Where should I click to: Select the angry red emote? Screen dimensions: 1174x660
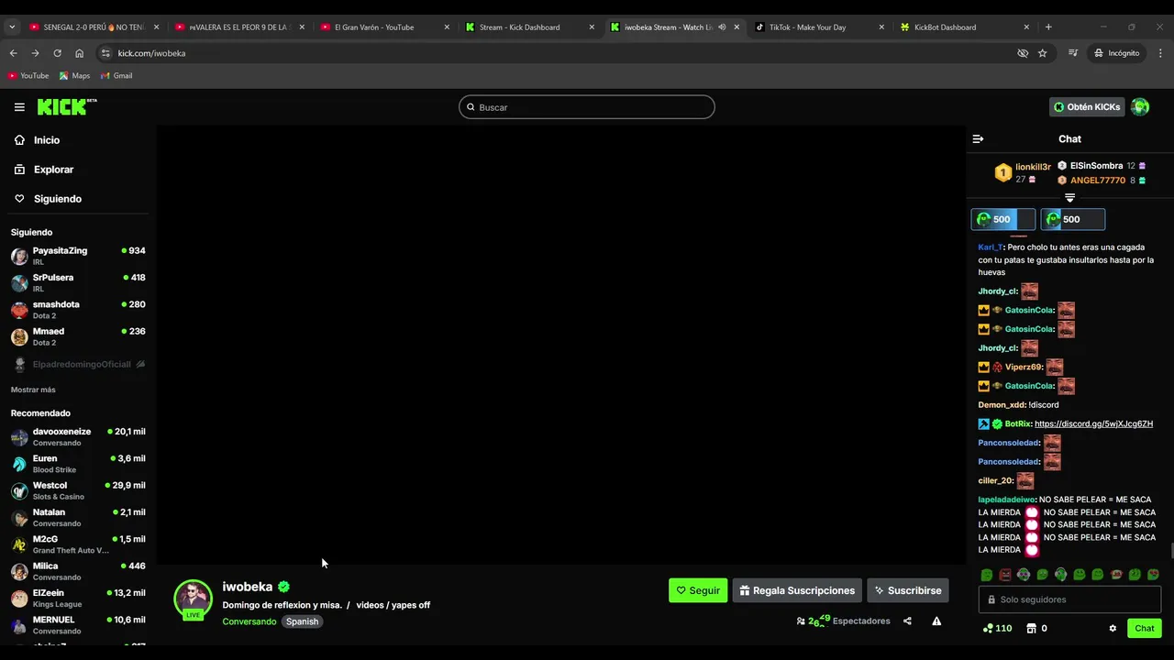(1005, 575)
